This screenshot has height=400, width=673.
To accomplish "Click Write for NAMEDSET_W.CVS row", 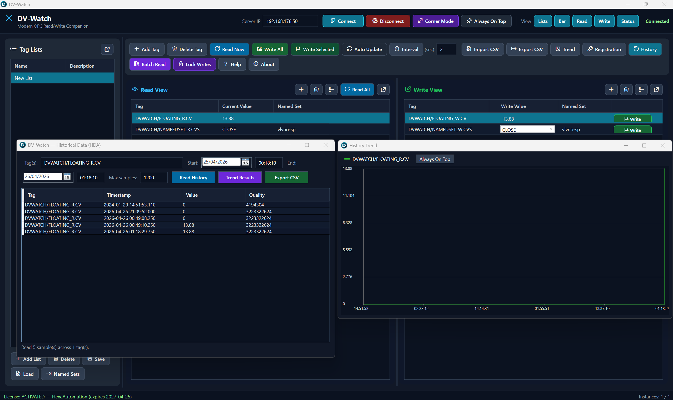I will (x=632, y=130).
